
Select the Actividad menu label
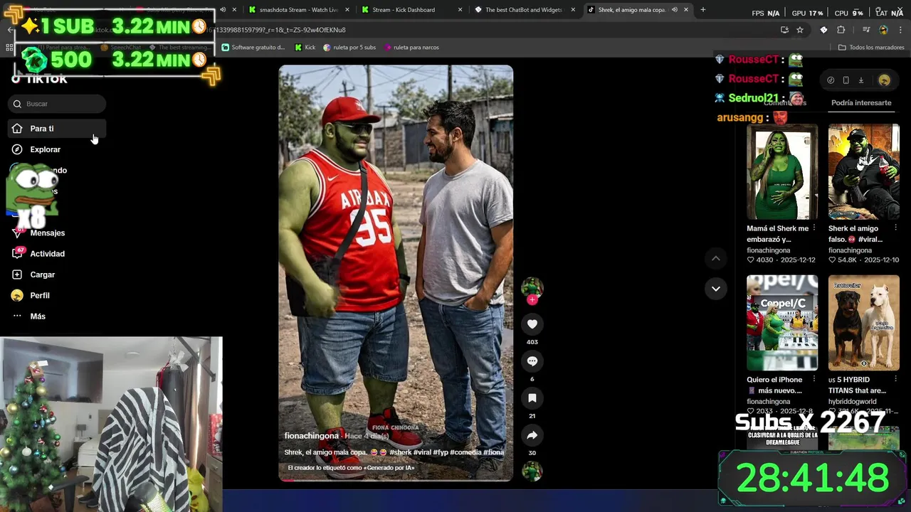[48, 254]
